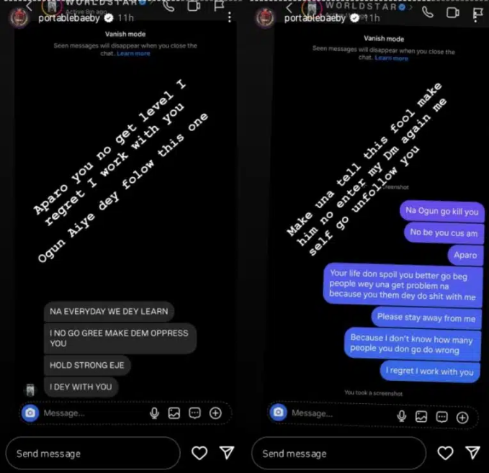Start voice call from left chat header
Image resolution: width=489 pixels, height=473 pixels.
(169, 6)
